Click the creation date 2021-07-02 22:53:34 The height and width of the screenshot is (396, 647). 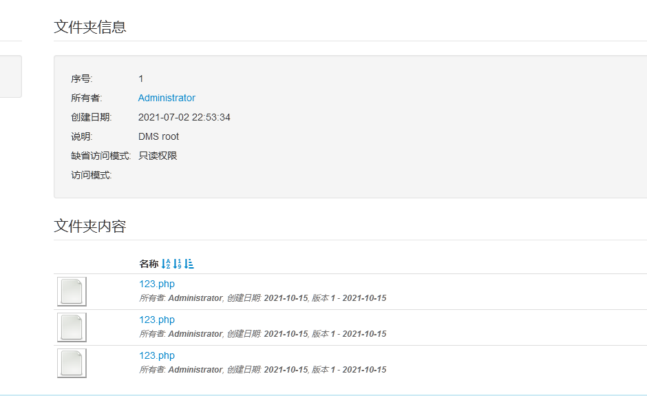click(x=184, y=117)
